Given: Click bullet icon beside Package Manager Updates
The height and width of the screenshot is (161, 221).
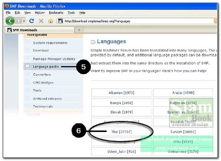Looking at the screenshot, I should [27, 58].
